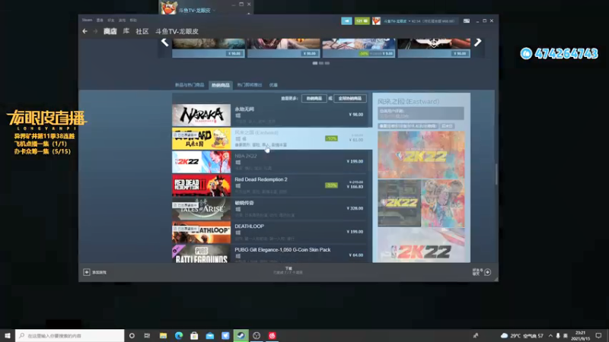Click the user avatar in Steam header

tap(376, 21)
